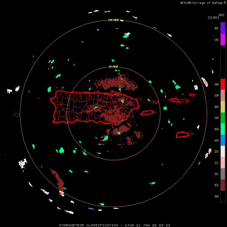
Task: Select the GR pinkish legend swatch
Action: click(223, 96)
